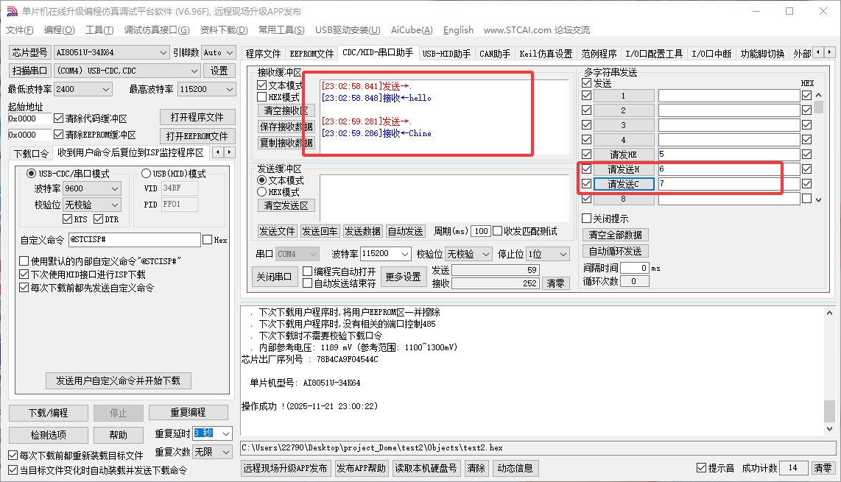Switch to the USB-HID助手 tab
This screenshot has height=482, width=841.
point(448,52)
